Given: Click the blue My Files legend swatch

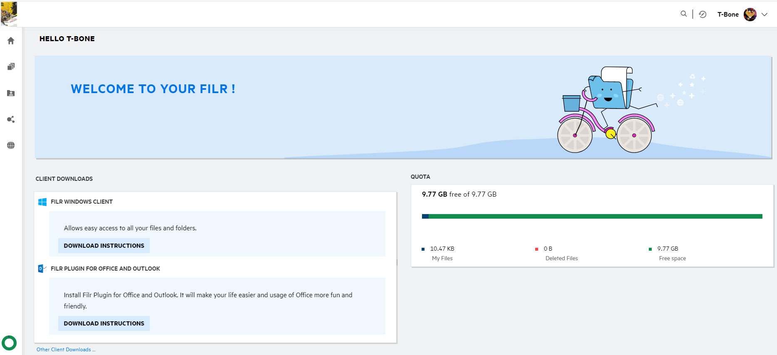Looking at the screenshot, I should [423, 249].
